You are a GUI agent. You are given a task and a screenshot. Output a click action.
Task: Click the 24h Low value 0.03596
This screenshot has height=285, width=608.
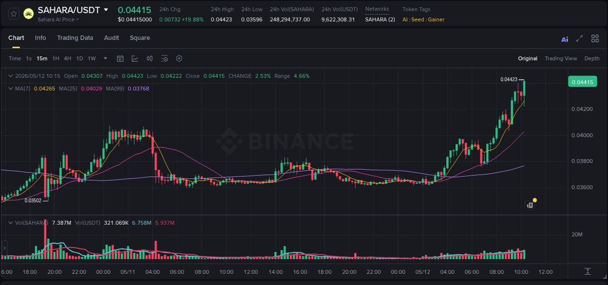pos(252,19)
